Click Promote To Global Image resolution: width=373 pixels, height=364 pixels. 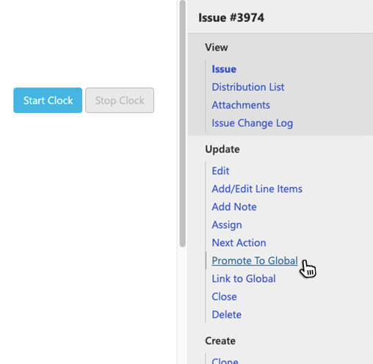click(255, 261)
